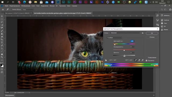Screen dimensions: 172x97
Task: Open the Справка menu
Action: 74,6
